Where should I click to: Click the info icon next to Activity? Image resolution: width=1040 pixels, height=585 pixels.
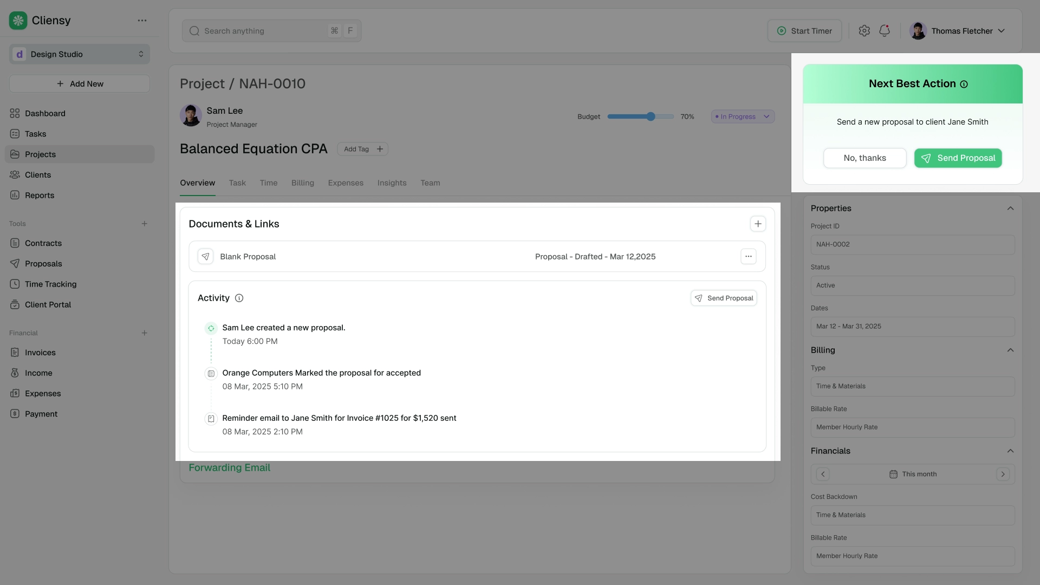pos(239,298)
